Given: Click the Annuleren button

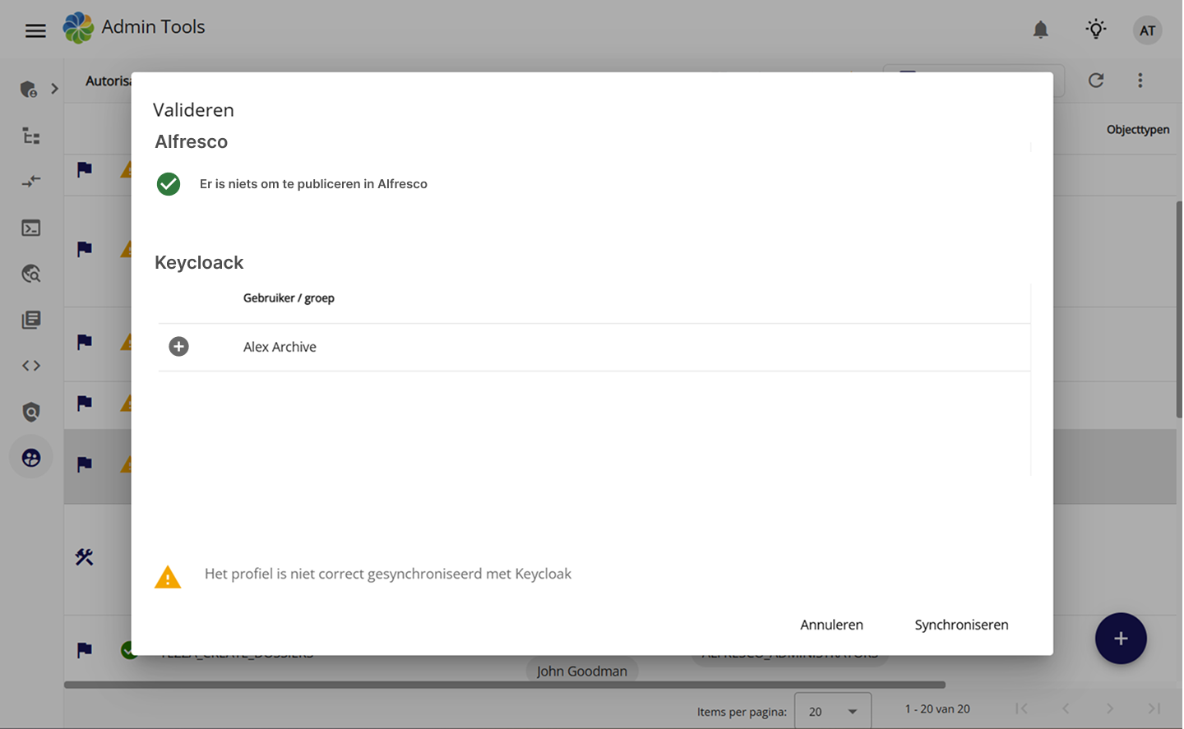Looking at the screenshot, I should click(x=831, y=625).
